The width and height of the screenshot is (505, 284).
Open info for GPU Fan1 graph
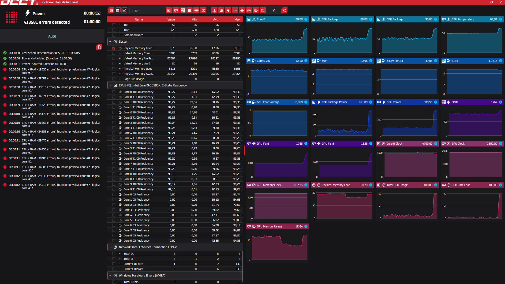tap(306, 144)
